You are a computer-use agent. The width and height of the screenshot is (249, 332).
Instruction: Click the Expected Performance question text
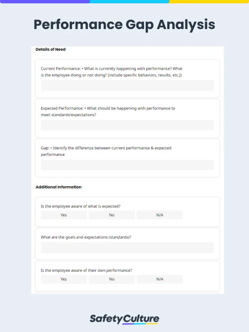pos(108,111)
